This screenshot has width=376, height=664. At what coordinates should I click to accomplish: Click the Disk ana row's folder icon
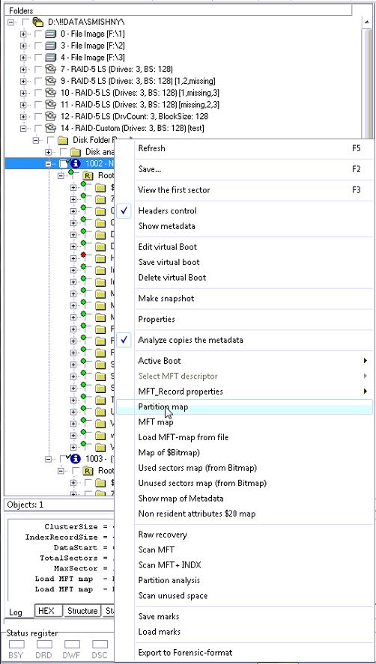pyautogui.click(x=76, y=152)
